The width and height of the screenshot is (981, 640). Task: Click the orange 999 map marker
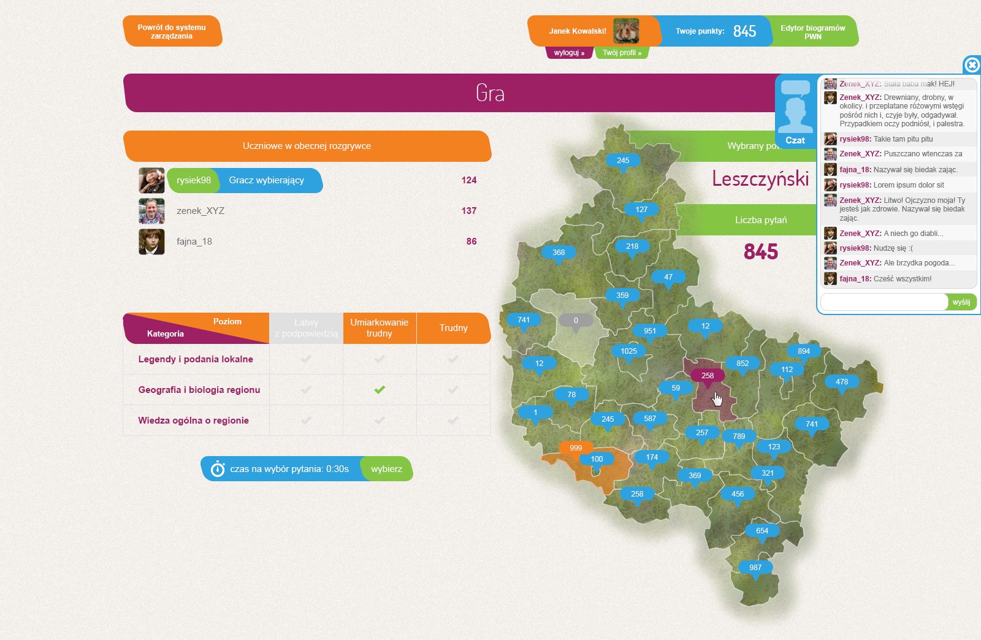(575, 448)
